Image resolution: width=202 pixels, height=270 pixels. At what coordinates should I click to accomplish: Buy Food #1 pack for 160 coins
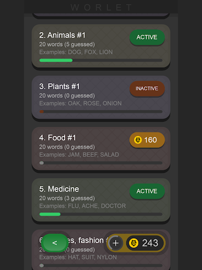pos(147,140)
